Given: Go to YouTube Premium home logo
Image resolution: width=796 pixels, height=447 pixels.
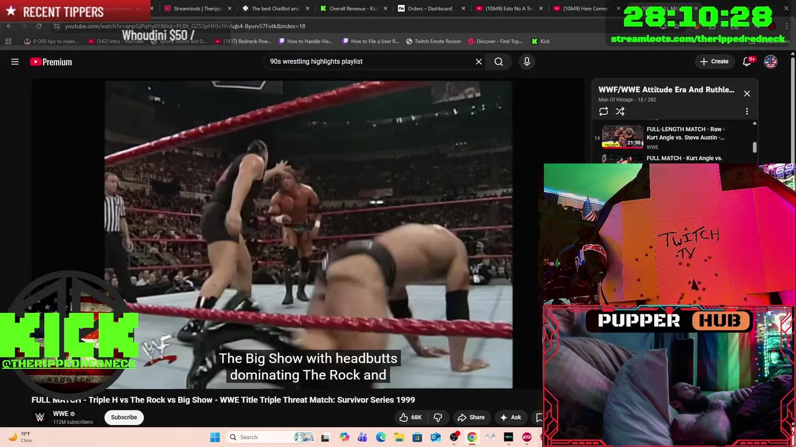Looking at the screenshot, I should click(51, 61).
